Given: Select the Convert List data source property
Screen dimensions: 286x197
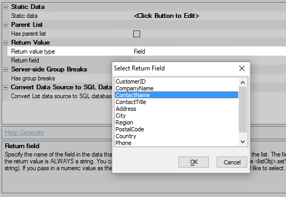Looking at the screenshot, I should tap(61, 96).
